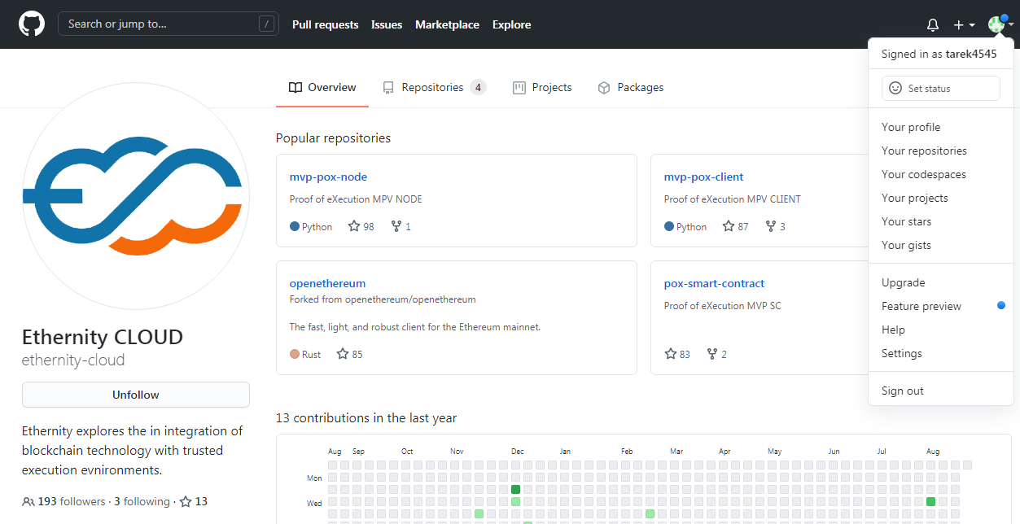Open the mvp-pox-node repository
Screen dimensions: 1020x524
pos(328,177)
